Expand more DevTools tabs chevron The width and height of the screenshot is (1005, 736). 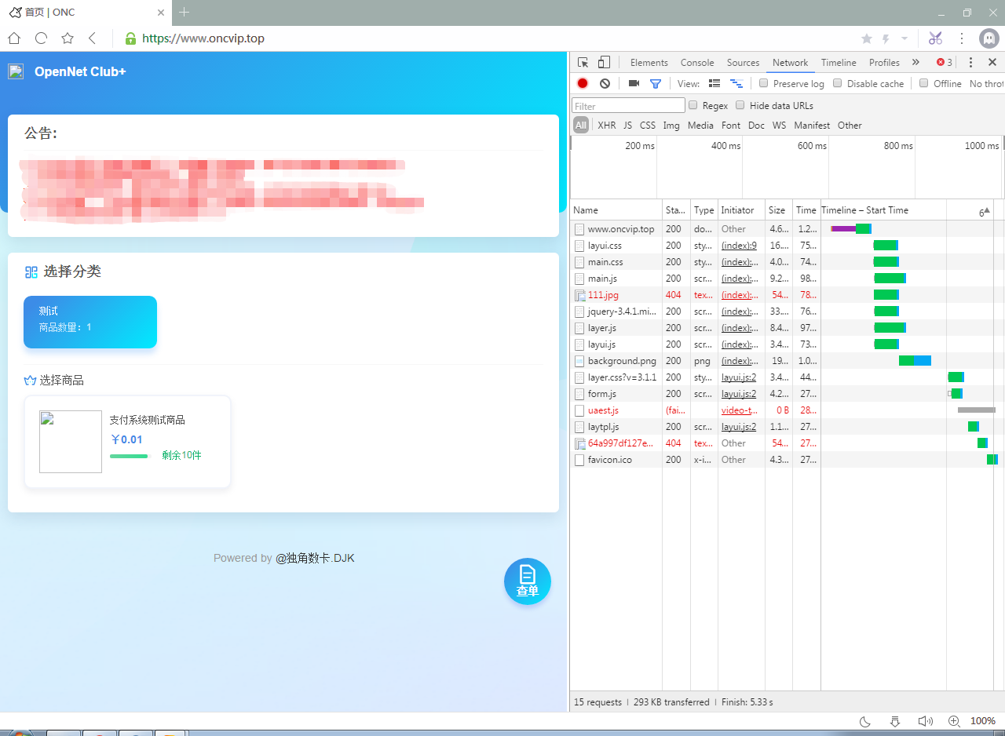pyautogui.click(x=915, y=63)
